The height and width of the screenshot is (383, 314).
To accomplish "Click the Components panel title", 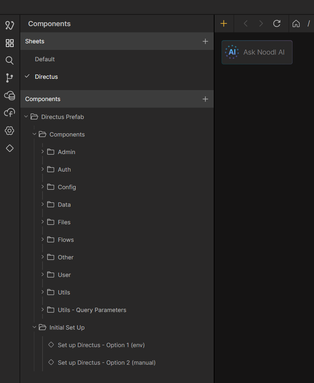I will click(x=50, y=24).
